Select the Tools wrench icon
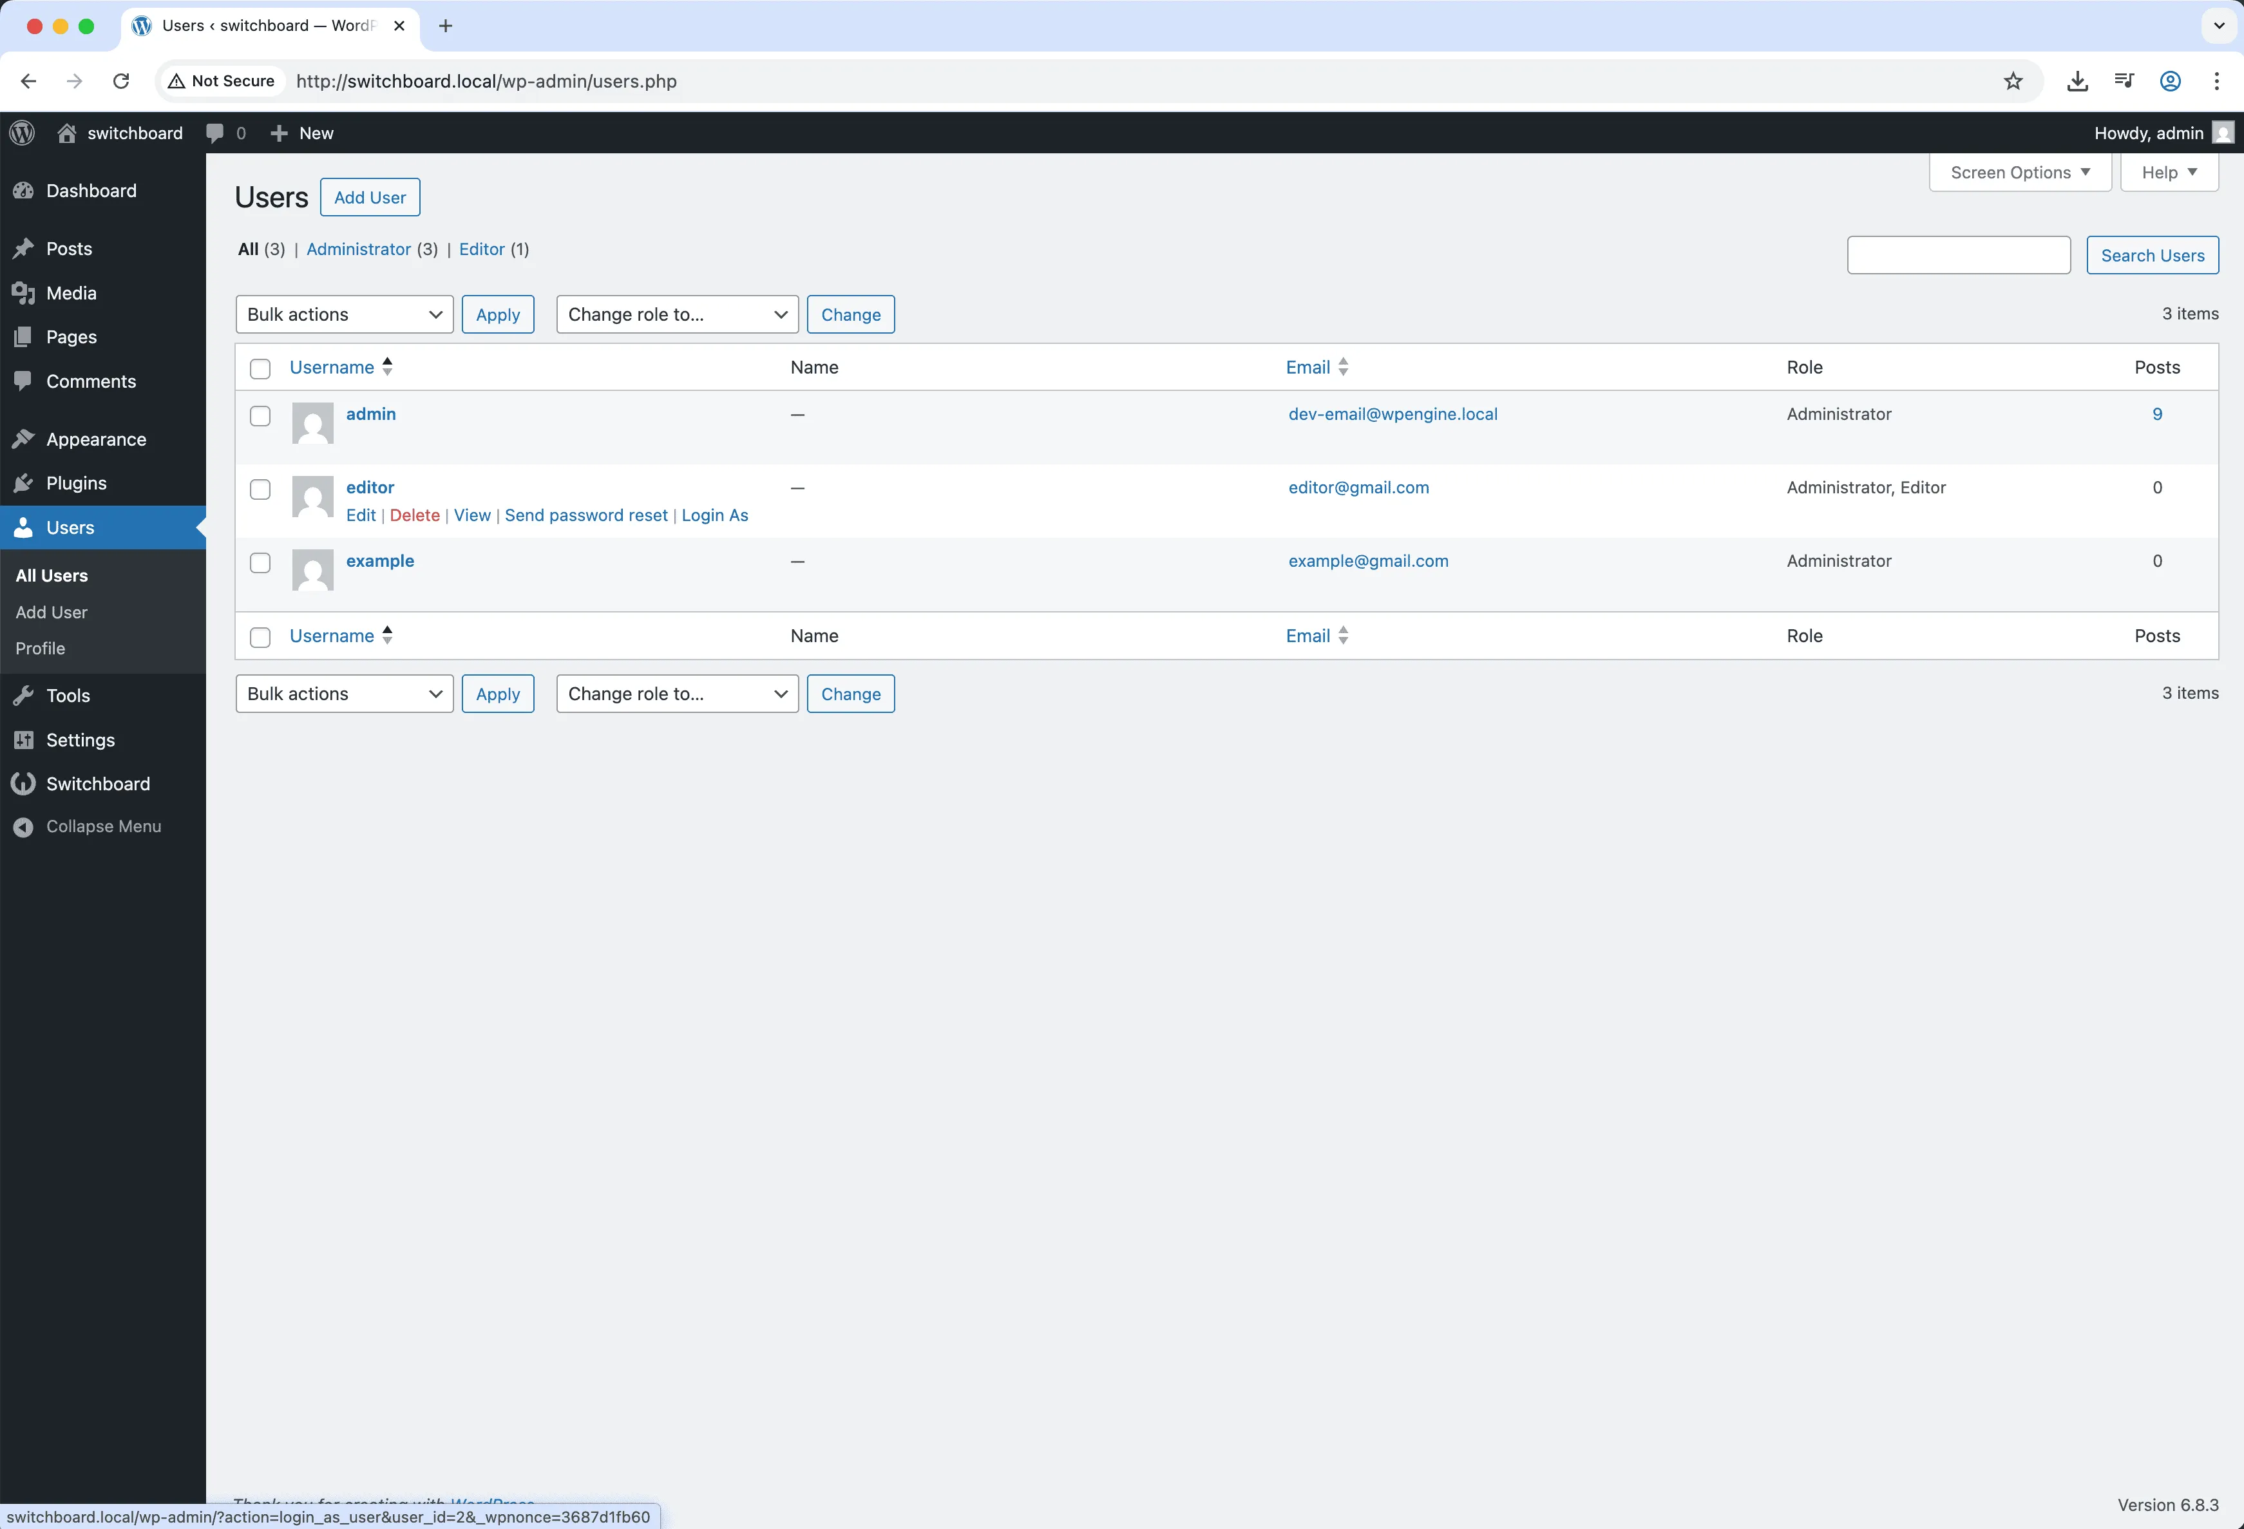Screen dimensions: 2244x1529 point(24,695)
